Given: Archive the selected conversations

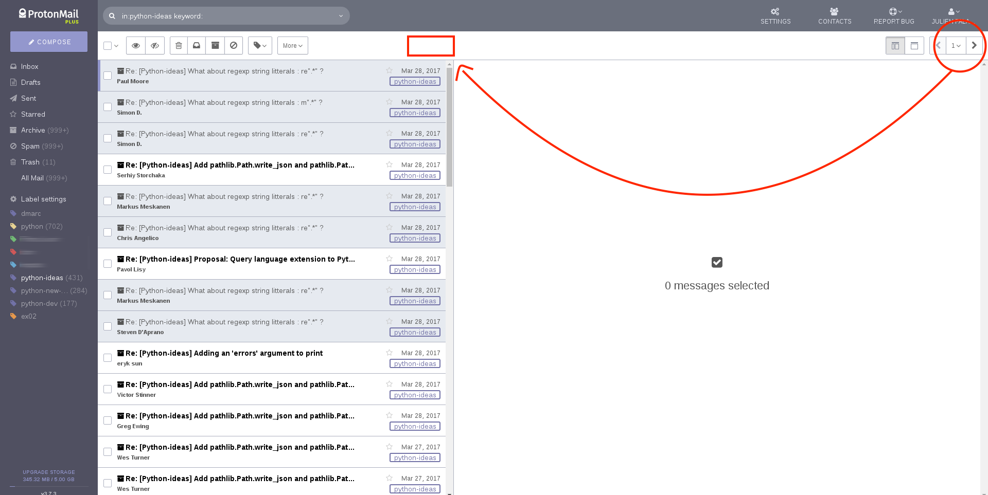Looking at the screenshot, I should tap(215, 45).
